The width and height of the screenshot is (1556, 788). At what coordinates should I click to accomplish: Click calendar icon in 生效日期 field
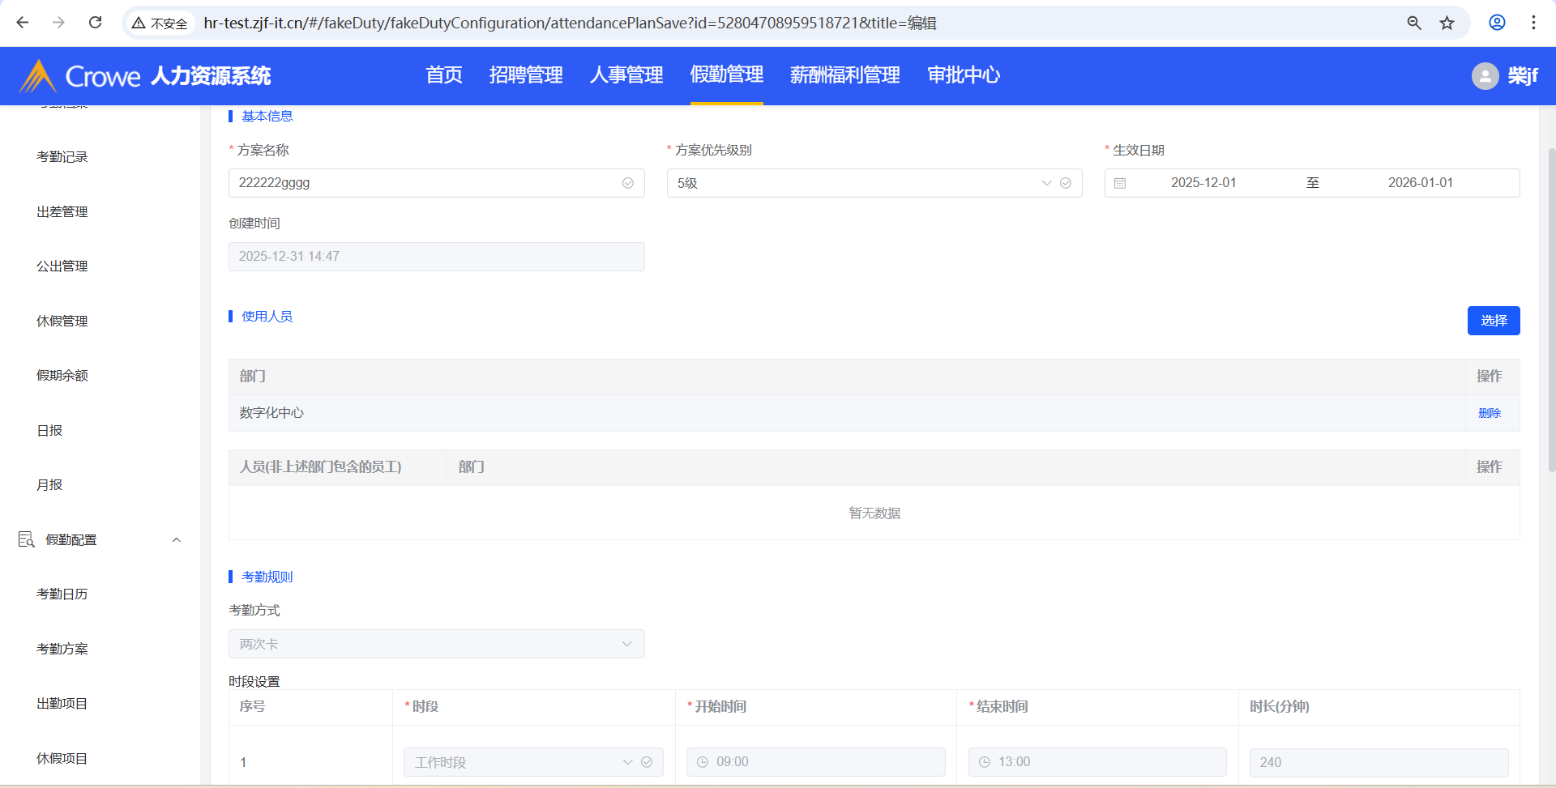[x=1120, y=183]
